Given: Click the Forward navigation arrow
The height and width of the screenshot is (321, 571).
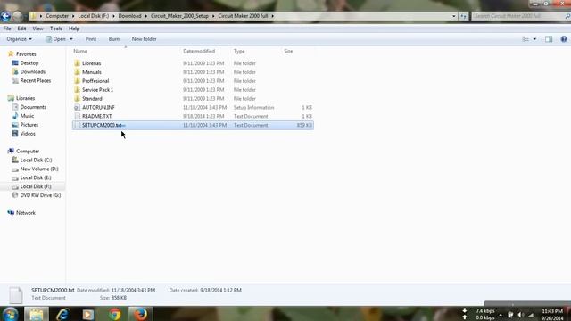Looking at the screenshot, I should coord(18,16).
